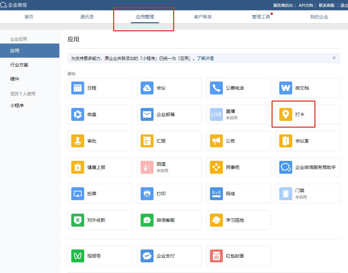Open the 视频号 green icon
Screen dimensions: 348x273
pos(78,256)
